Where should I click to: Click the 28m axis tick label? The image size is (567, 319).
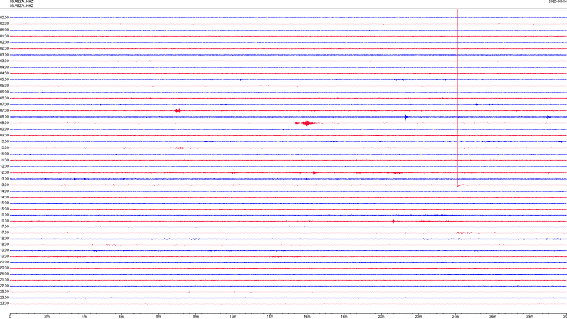coord(530,317)
